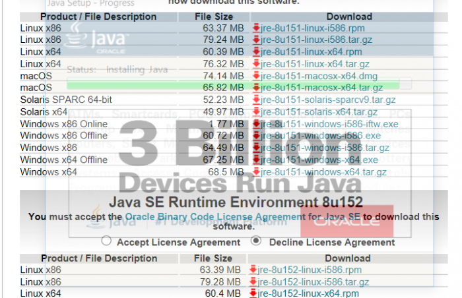Click the 8u152 table File Size header
Viewport: 462px width, 298px height.
point(213,258)
